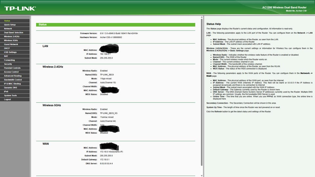This screenshot has width=315, height=177.
Task: Open USB Settings menu
Action: tap(15, 52)
